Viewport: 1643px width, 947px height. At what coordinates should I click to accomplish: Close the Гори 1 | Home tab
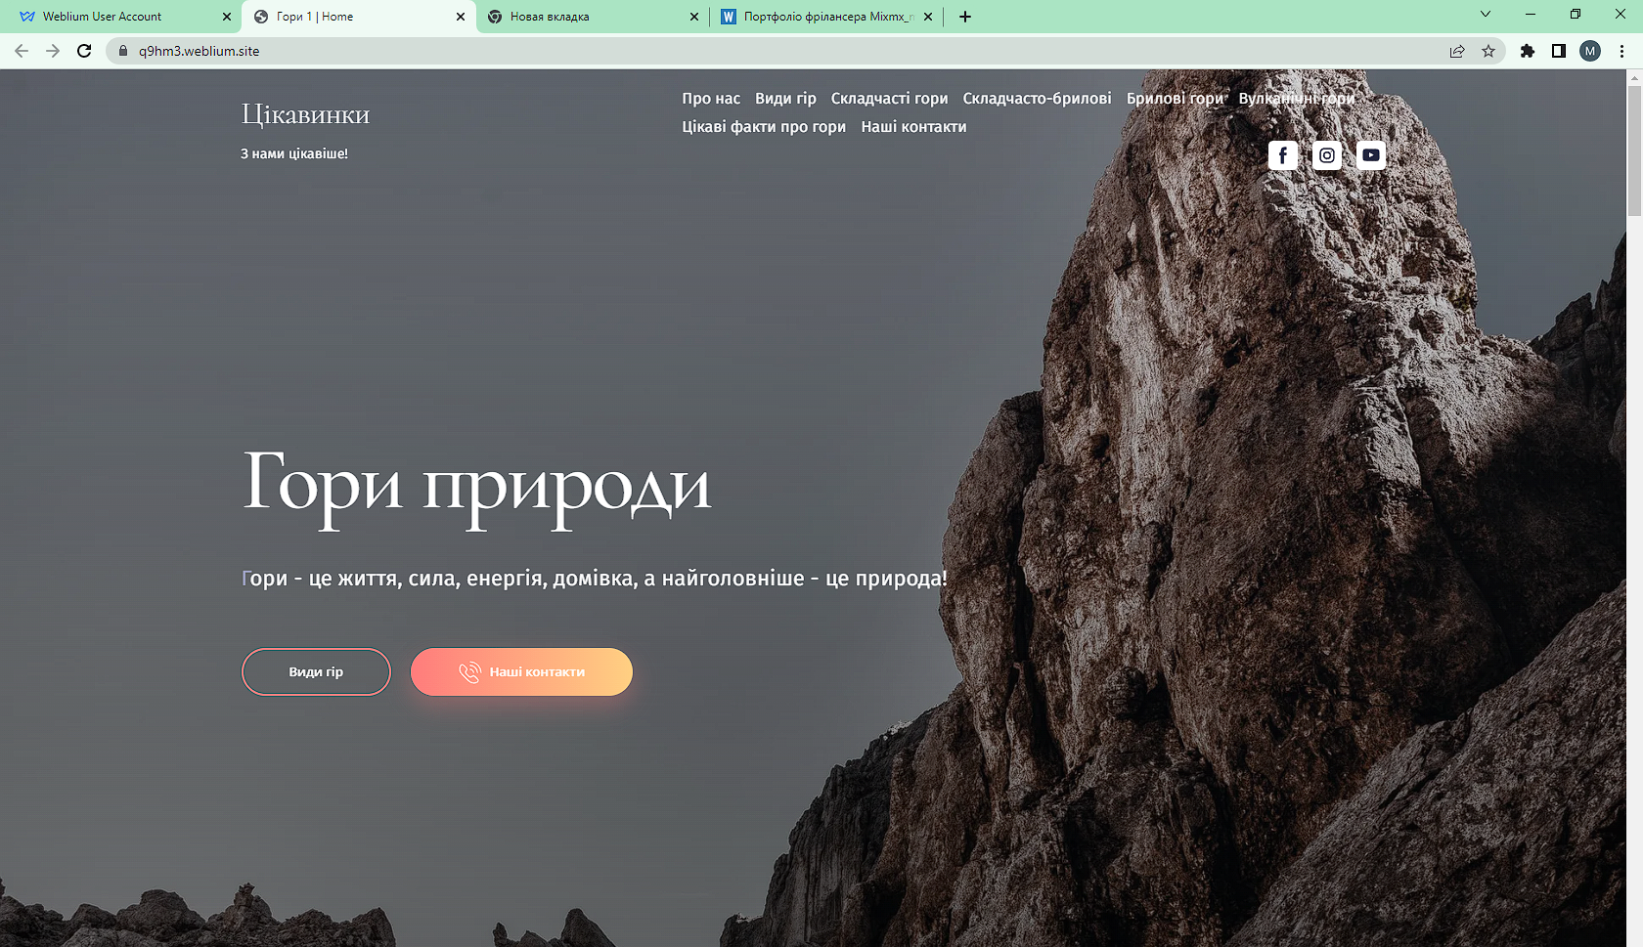(x=461, y=17)
